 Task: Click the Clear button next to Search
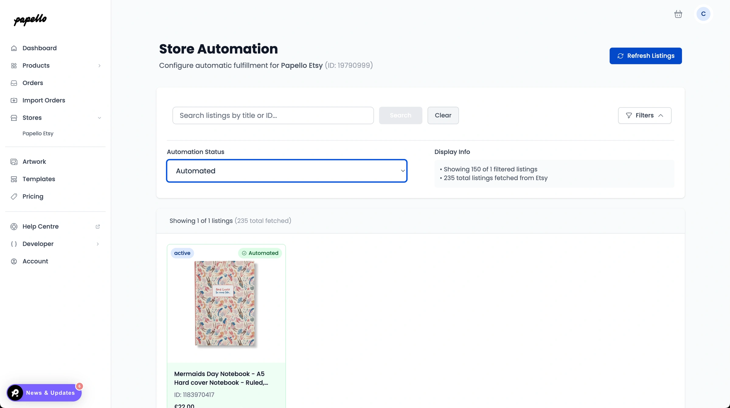click(443, 115)
